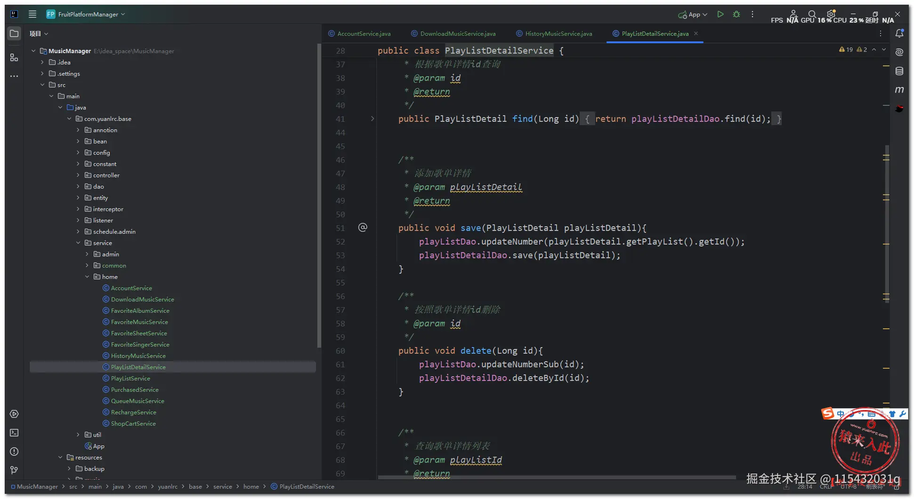The height and width of the screenshot is (499, 914).
Task: Switch to the DownloadMusicService.java tab
Action: tap(453, 34)
